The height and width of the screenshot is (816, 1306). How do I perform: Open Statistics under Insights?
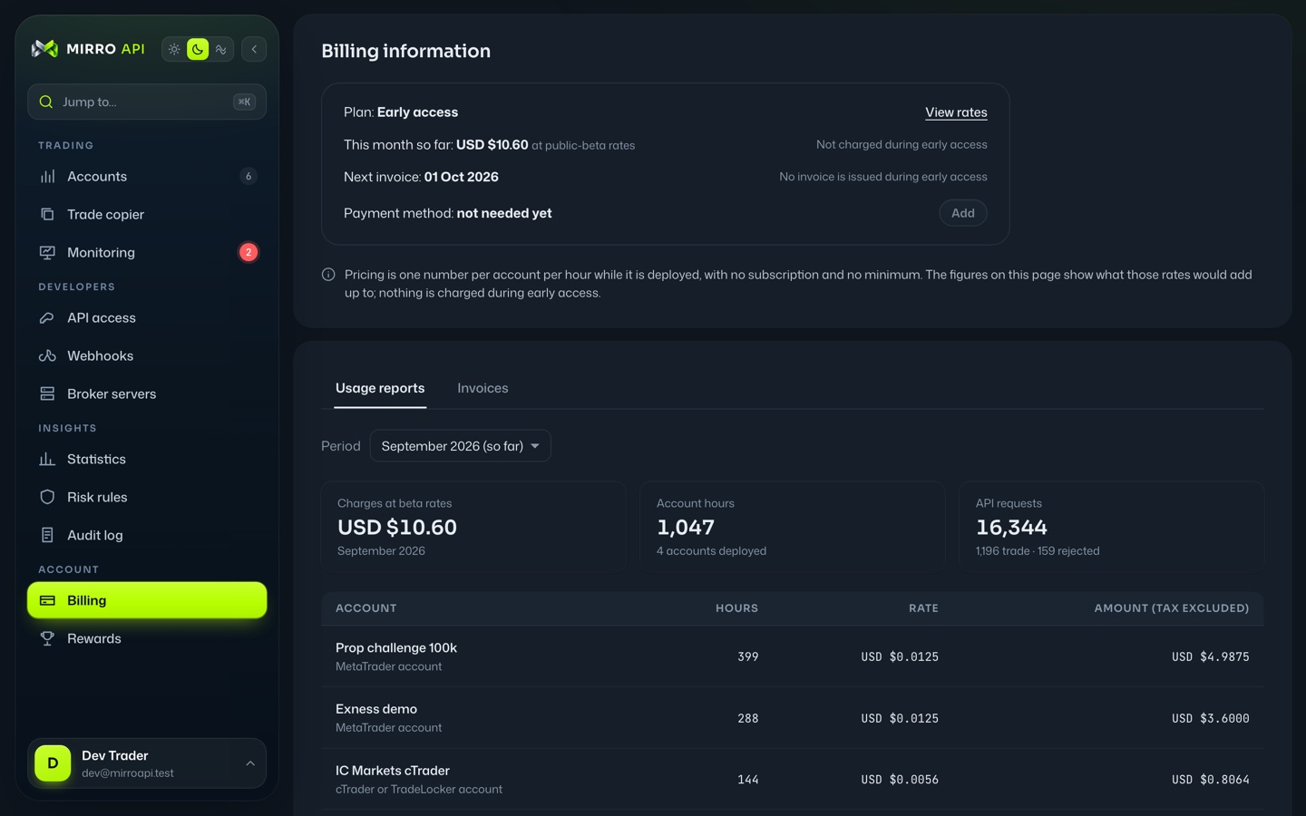tap(147, 459)
